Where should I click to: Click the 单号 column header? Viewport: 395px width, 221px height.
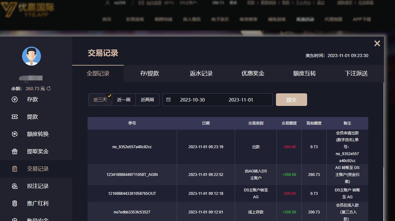click(132, 123)
